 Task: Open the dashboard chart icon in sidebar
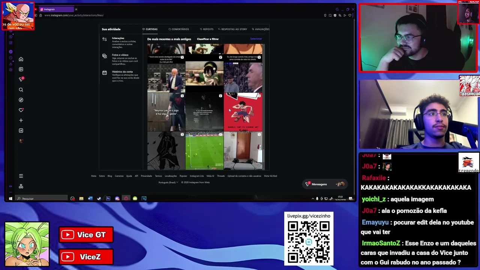coord(21,130)
